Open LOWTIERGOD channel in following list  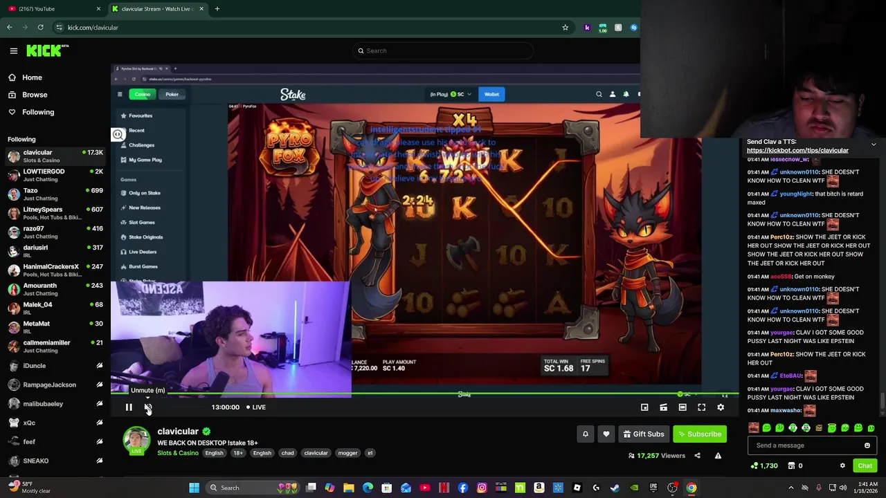pyautogui.click(x=55, y=175)
